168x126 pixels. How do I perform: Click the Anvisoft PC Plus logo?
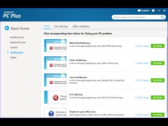coord(12,15)
